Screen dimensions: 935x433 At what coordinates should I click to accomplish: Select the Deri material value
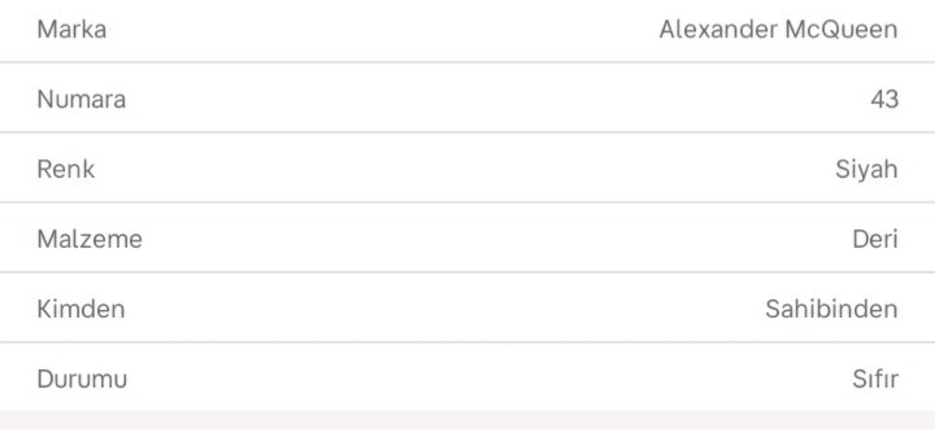(876, 240)
